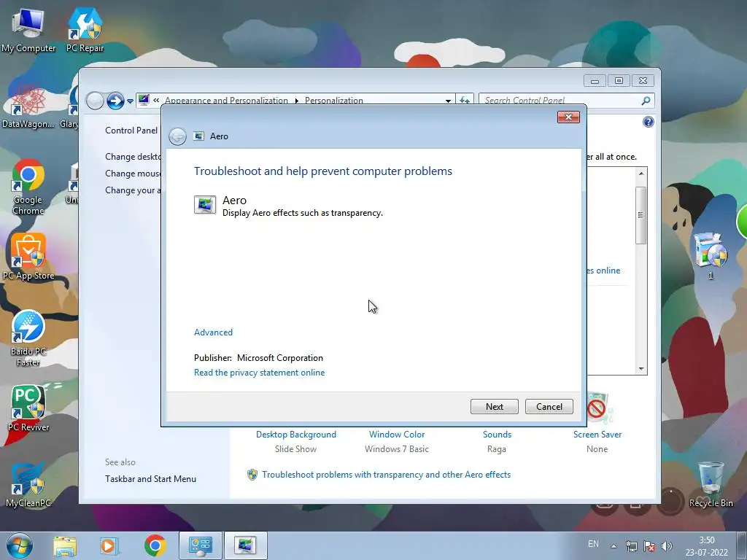Expand the recent pages dropdown arrow

(x=130, y=101)
